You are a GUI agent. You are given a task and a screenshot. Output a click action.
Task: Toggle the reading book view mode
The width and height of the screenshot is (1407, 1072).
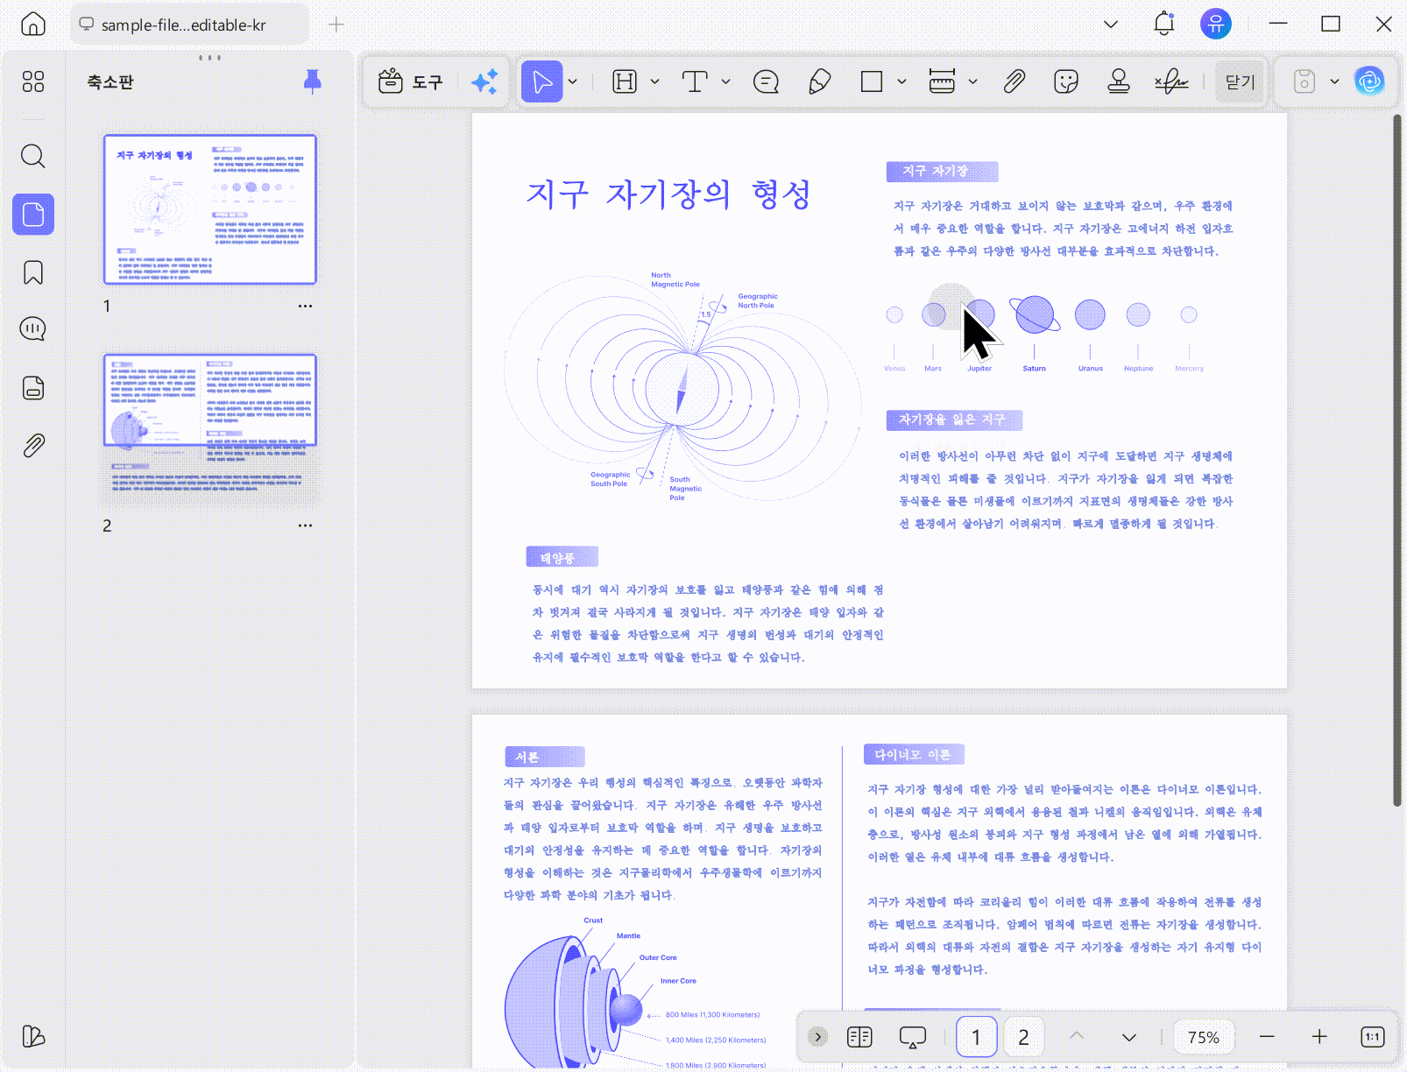860,1037
